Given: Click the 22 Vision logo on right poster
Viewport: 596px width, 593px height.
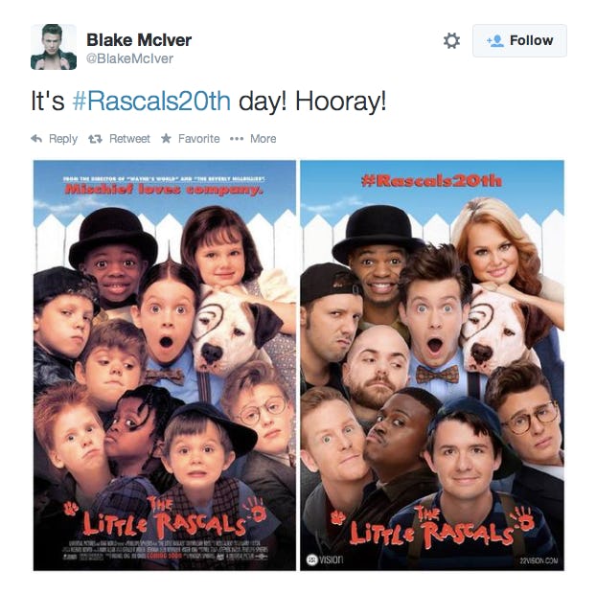Looking at the screenshot, I should pyautogui.click(x=325, y=559).
